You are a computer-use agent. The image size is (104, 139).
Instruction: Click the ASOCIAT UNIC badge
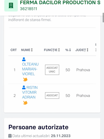(x=52, y=70)
